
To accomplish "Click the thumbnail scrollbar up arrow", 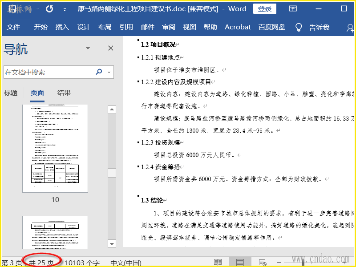I will pyautogui.click(x=112, y=109).
